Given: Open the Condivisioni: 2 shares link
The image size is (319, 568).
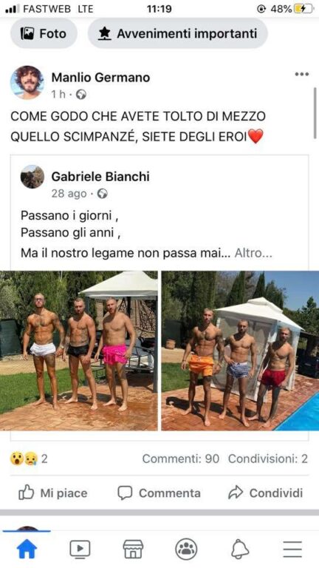Looking at the screenshot, I should click(x=267, y=459).
